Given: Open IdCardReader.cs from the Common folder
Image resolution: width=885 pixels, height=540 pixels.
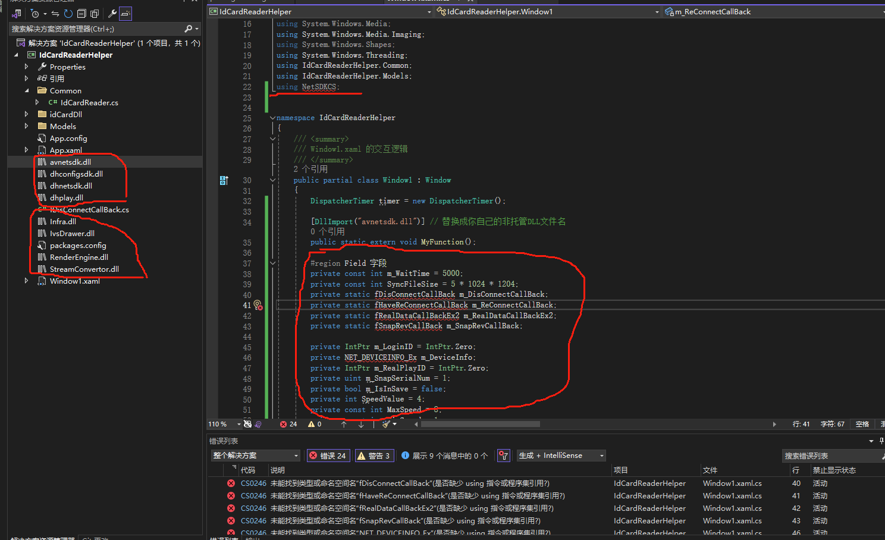Looking at the screenshot, I should [89, 102].
